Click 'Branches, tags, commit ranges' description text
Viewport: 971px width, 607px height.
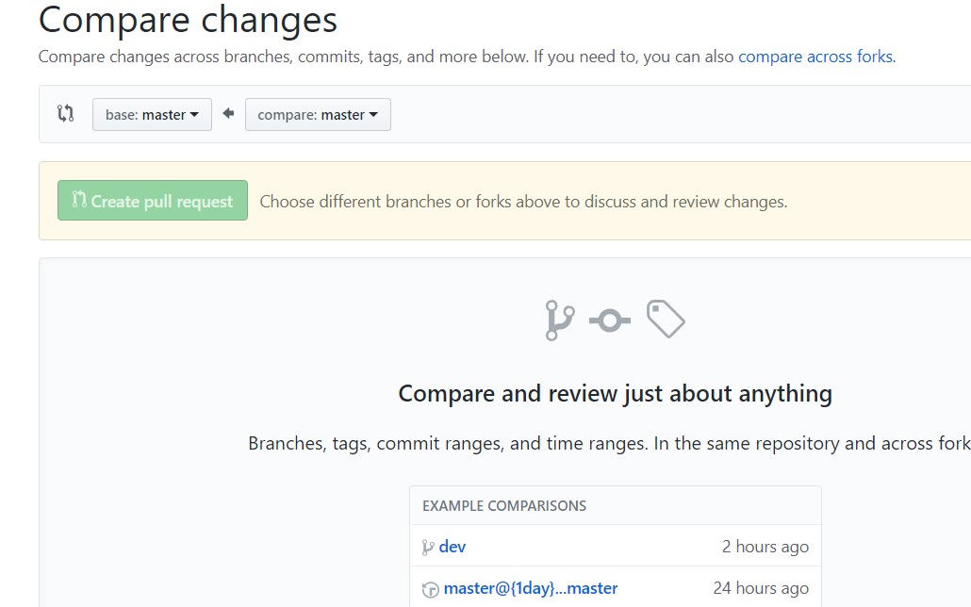[609, 444]
